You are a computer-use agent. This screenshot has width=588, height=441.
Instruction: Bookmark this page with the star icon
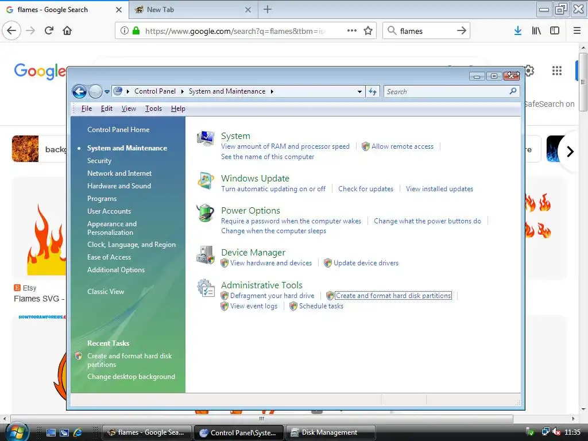click(x=368, y=31)
